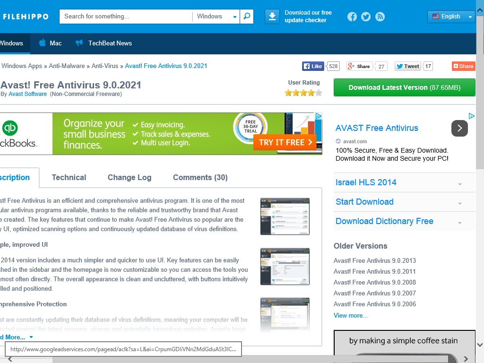Image resolution: width=484 pixels, height=363 pixels.
Task: Open the RSS feed icon
Action: coord(380,17)
